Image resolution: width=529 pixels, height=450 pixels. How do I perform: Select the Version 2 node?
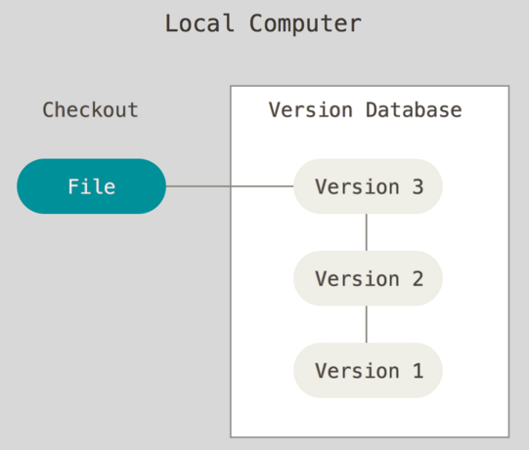(368, 278)
